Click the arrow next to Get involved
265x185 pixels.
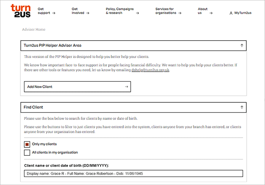(88, 13)
